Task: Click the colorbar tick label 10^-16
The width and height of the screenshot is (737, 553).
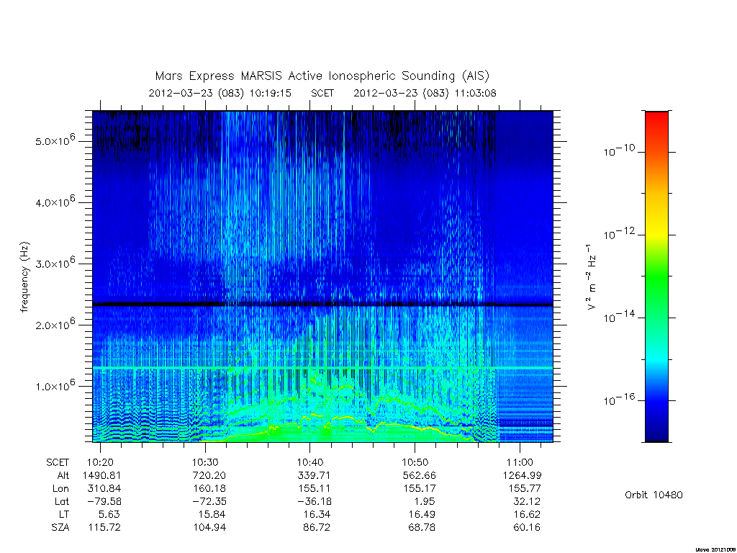Action: click(x=619, y=399)
